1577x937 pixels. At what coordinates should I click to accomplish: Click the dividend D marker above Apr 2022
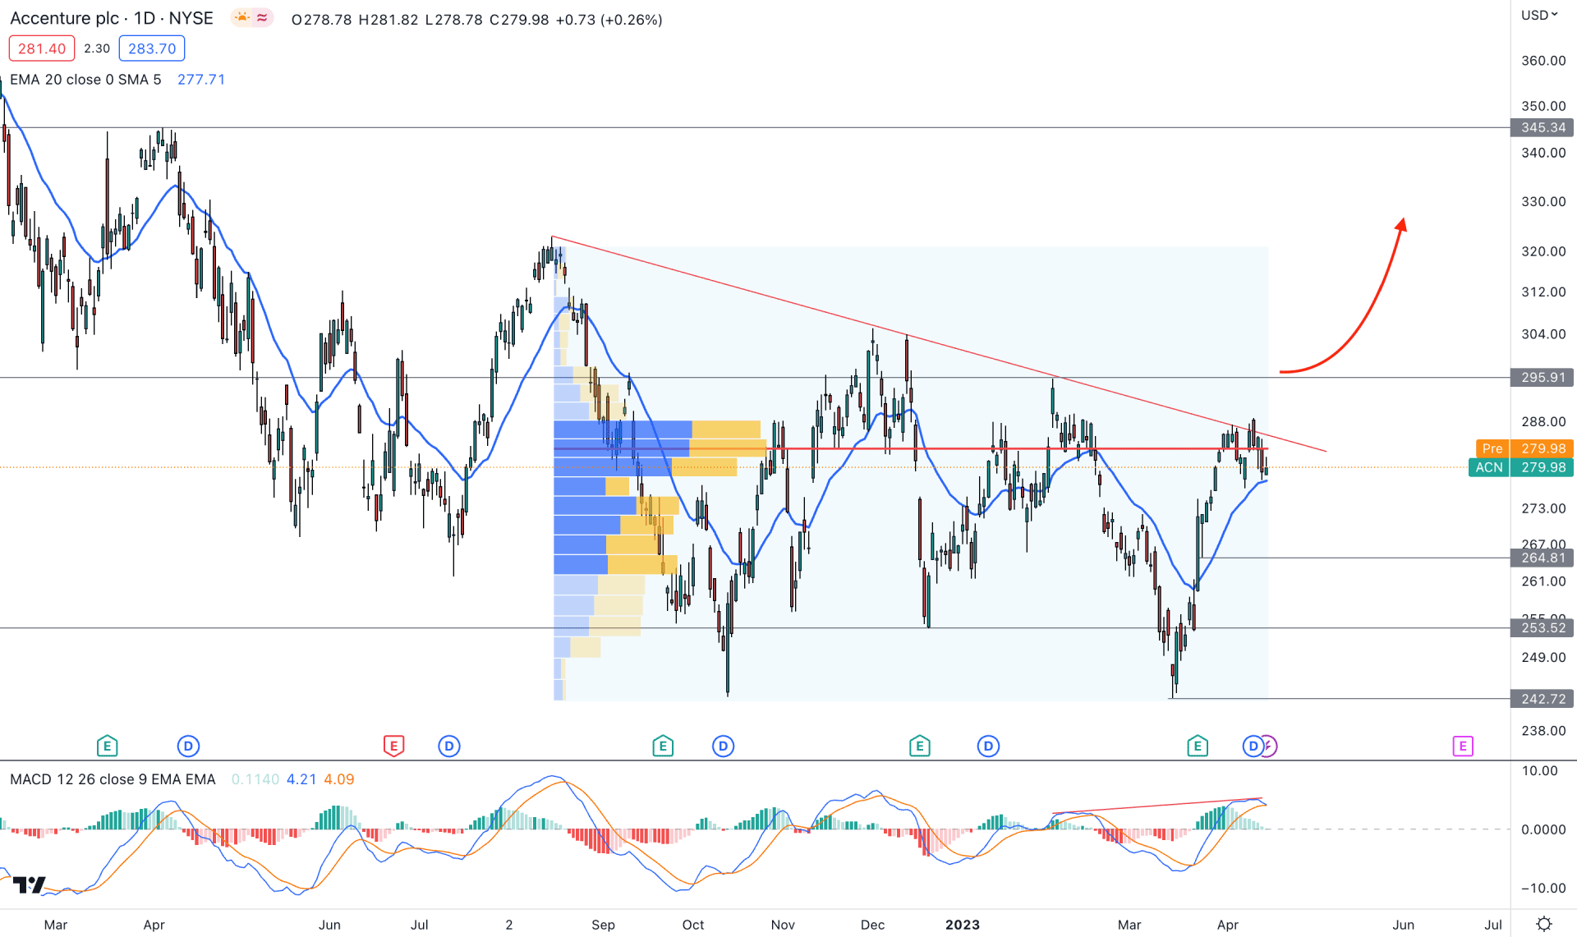point(188,746)
